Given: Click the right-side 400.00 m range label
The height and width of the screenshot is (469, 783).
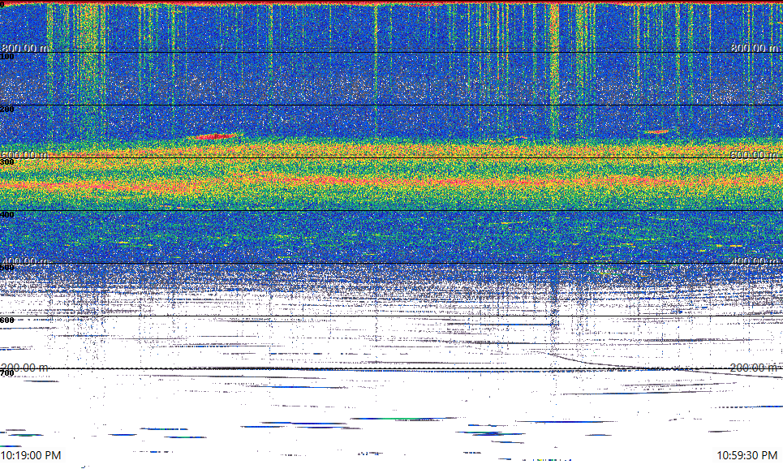Looking at the screenshot, I should [755, 261].
